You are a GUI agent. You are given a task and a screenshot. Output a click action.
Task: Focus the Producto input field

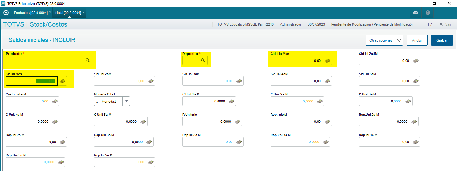[49, 61]
